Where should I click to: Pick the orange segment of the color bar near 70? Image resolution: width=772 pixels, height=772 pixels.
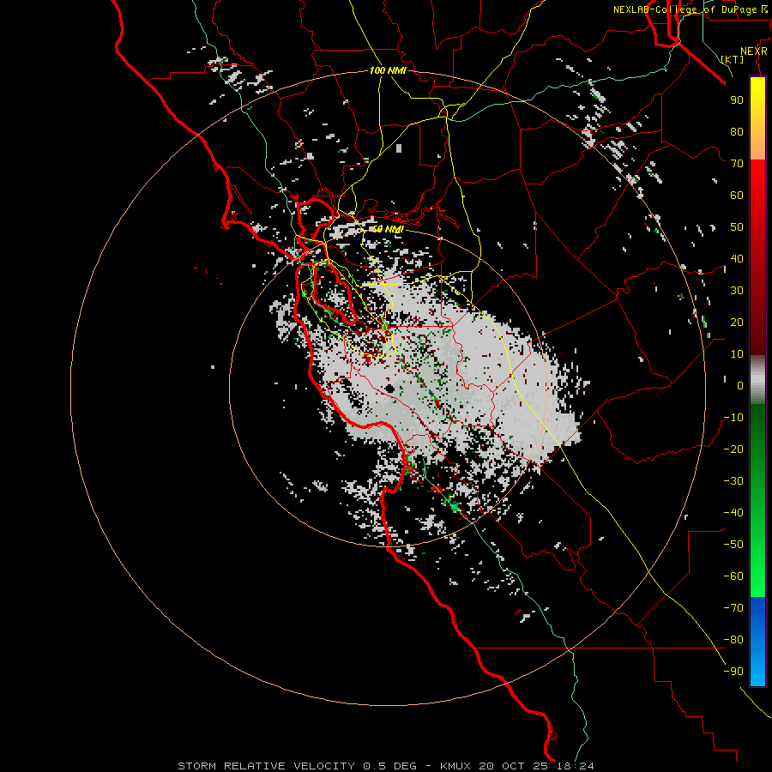click(757, 148)
